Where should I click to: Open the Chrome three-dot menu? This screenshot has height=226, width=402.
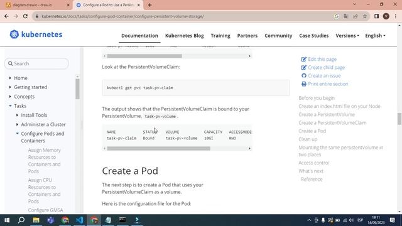coord(396,16)
